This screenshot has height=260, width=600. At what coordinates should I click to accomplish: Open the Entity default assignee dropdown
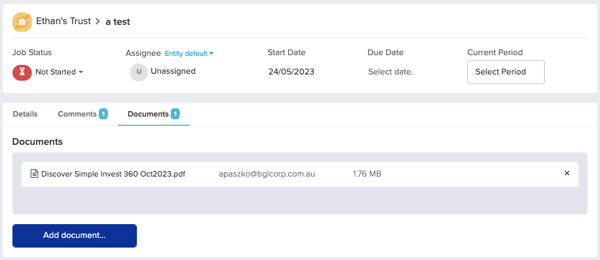tap(189, 54)
